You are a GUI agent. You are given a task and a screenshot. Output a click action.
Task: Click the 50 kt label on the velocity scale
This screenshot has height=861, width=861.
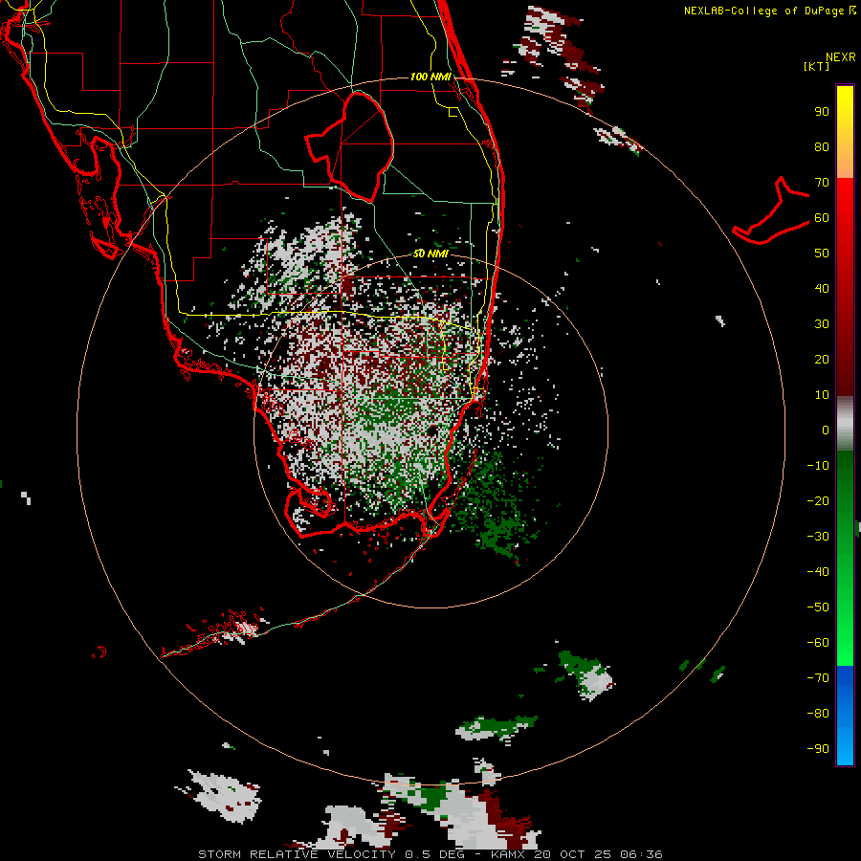click(x=822, y=254)
